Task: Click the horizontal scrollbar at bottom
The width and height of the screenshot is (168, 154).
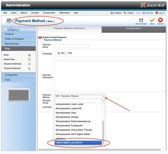Action: coord(99,150)
